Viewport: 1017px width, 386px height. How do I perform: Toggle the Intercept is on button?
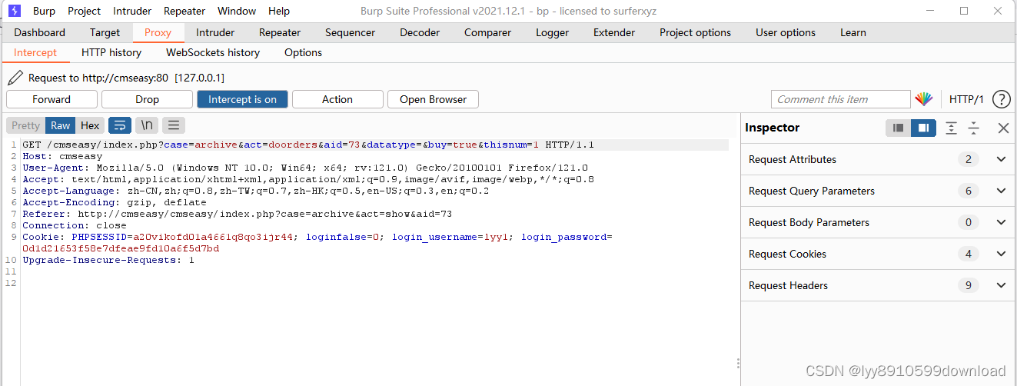point(242,99)
